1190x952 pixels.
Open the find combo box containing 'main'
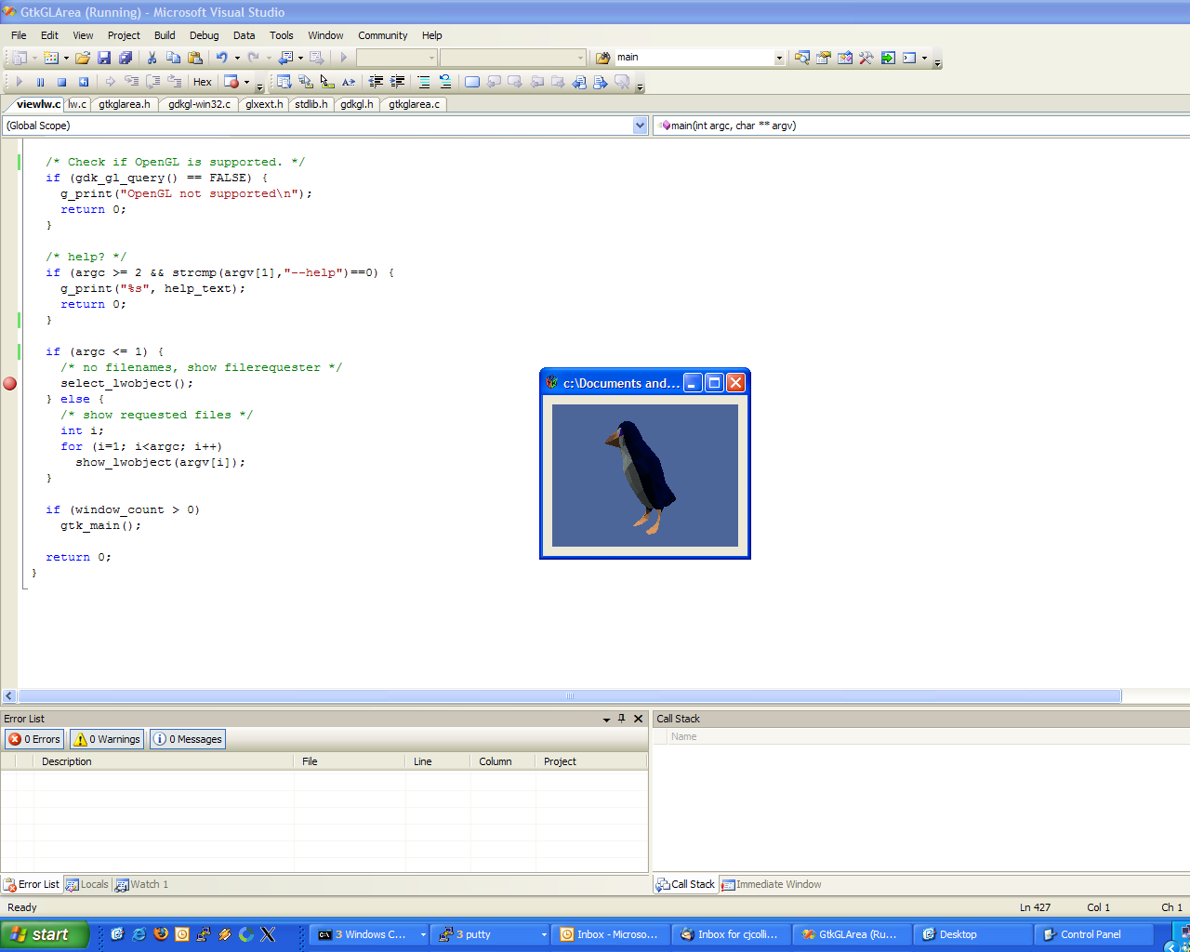point(779,58)
